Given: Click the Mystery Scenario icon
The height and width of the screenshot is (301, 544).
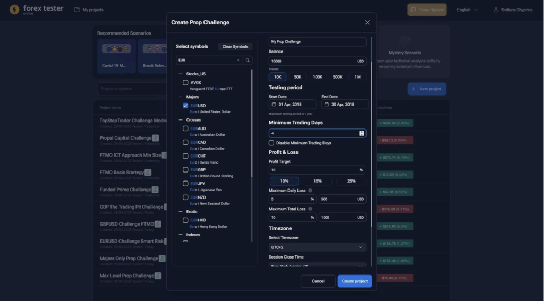Looking at the screenshot, I should (404, 41).
